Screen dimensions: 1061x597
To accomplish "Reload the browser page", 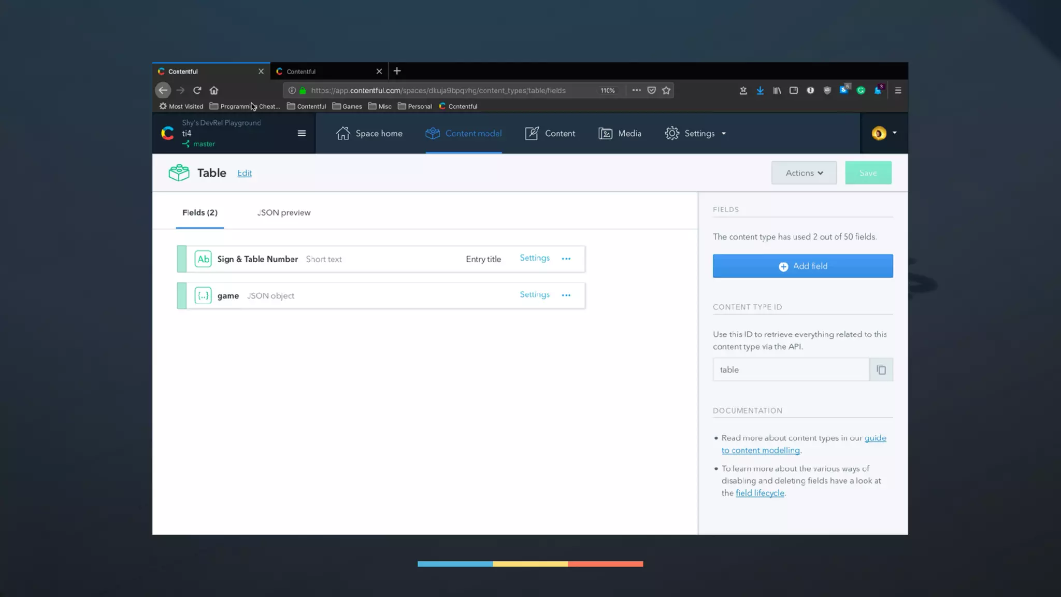I will (197, 90).
